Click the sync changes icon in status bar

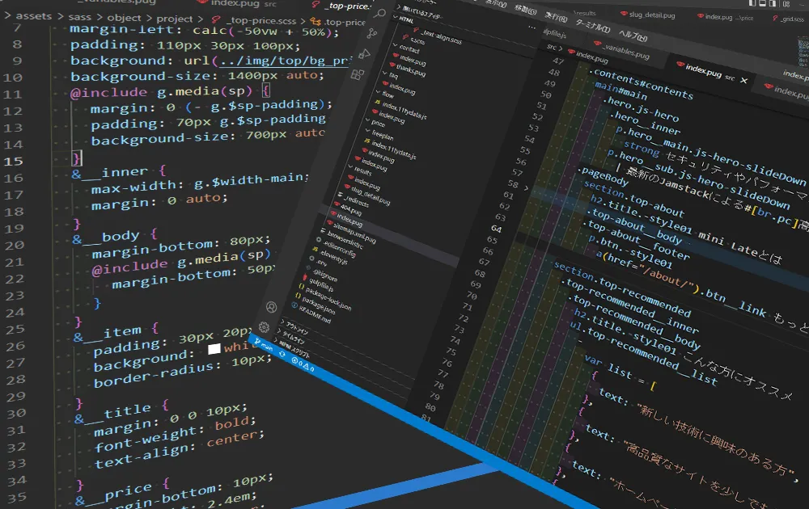(284, 352)
